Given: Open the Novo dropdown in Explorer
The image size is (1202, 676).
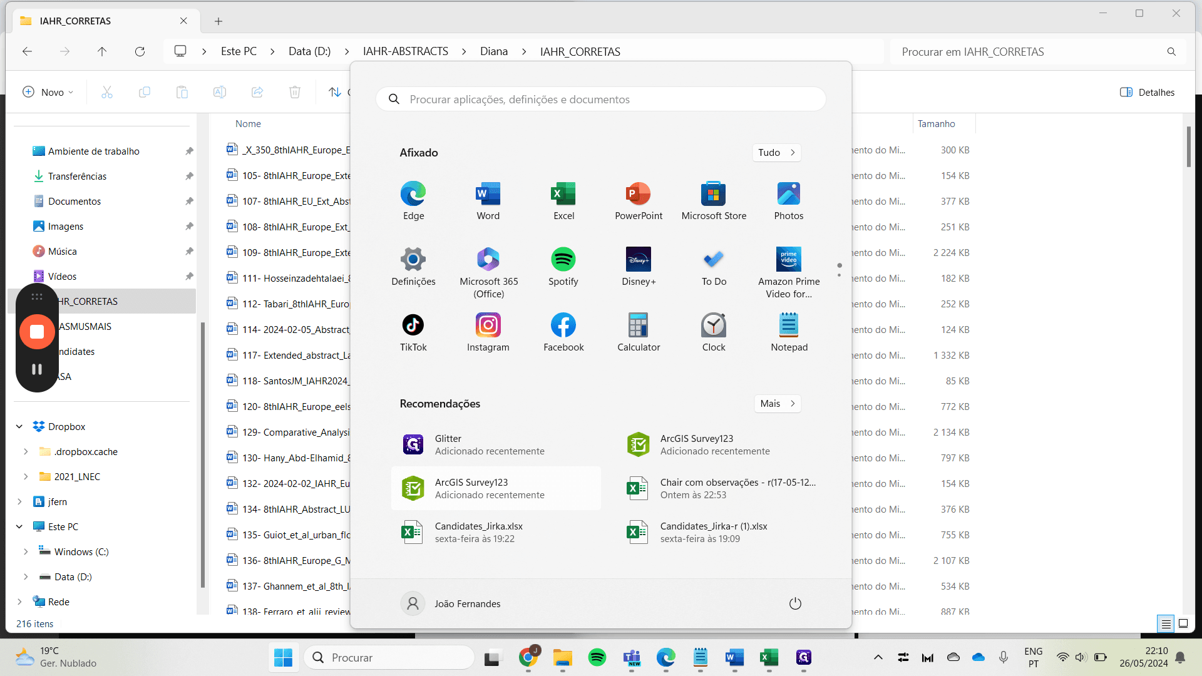Looking at the screenshot, I should coord(48,92).
